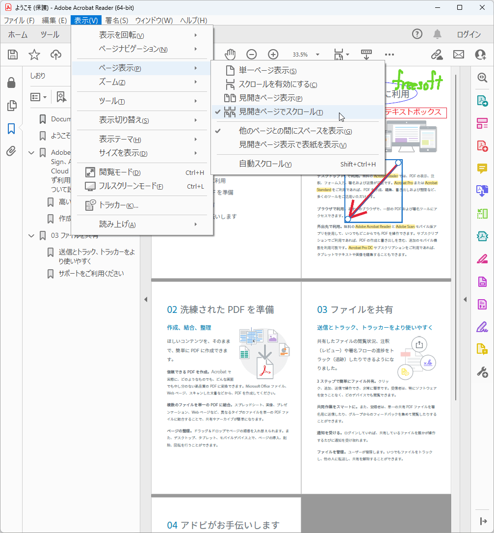Image resolution: width=494 pixels, height=533 pixels.
Task: Expand the ツール submenu
Action: 142,101
